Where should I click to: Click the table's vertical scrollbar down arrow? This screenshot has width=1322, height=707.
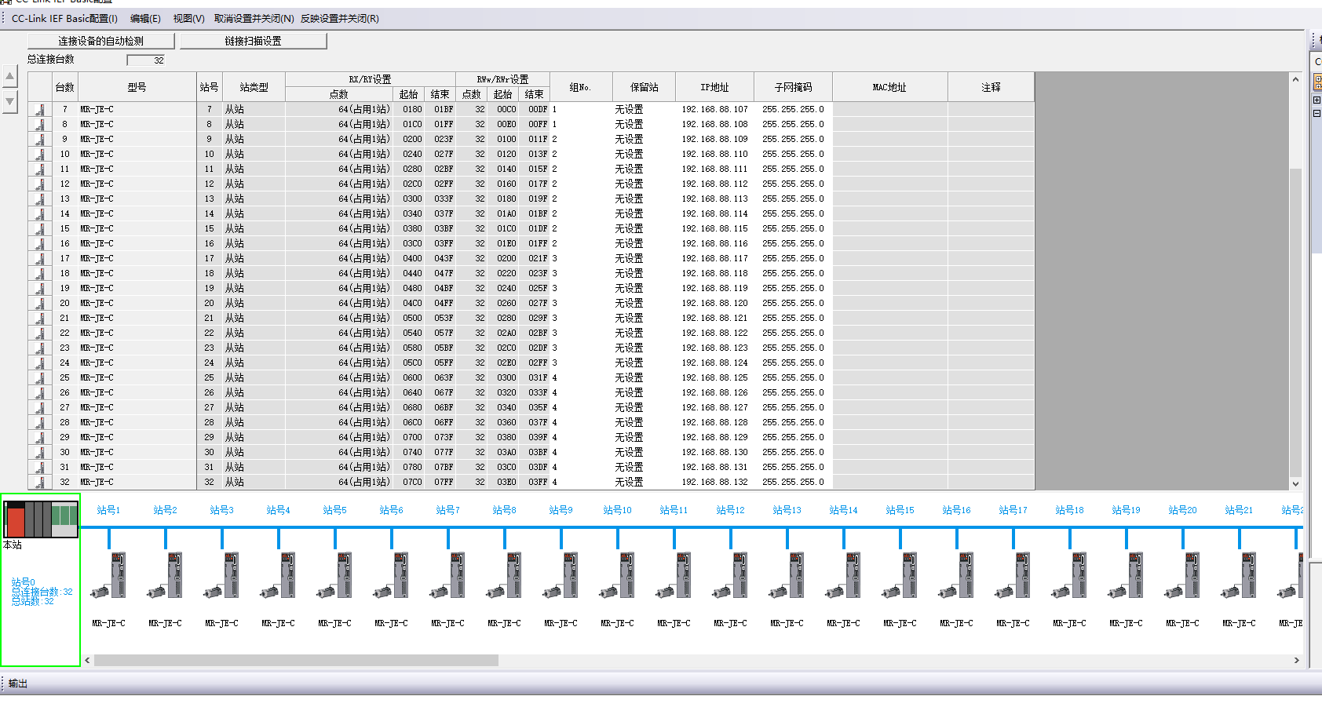(x=1295, y=484)
